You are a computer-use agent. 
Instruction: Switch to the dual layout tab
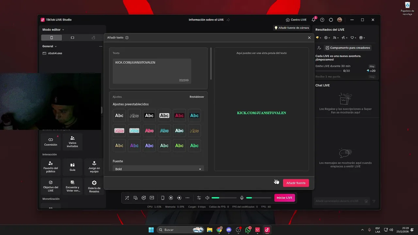pos(93,38)
